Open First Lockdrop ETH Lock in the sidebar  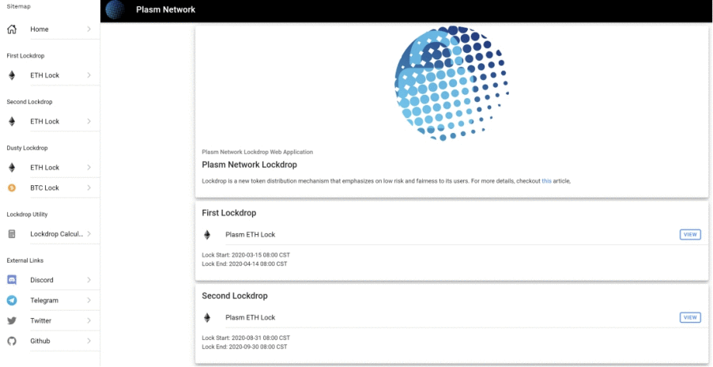45,76
